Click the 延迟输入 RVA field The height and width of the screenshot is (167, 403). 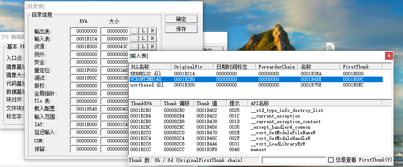click(84, 132)
